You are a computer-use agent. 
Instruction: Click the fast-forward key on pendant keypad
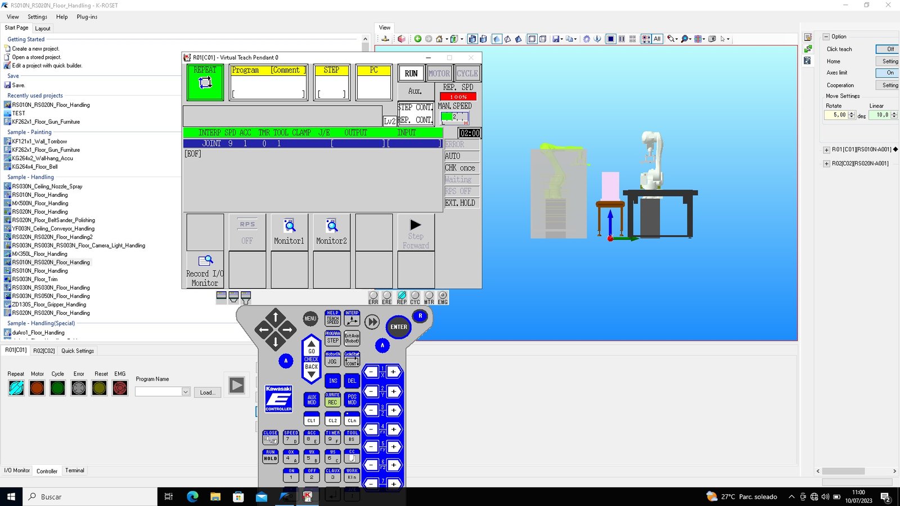click(372, 322)
